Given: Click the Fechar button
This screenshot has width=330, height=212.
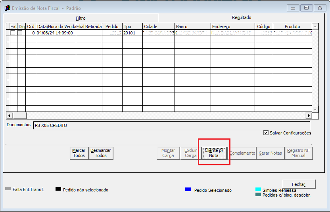Looking at the screenshot, I should 299,184.
